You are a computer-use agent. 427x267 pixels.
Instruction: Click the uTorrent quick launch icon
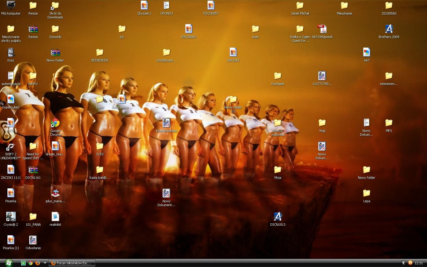coord(23,263)
